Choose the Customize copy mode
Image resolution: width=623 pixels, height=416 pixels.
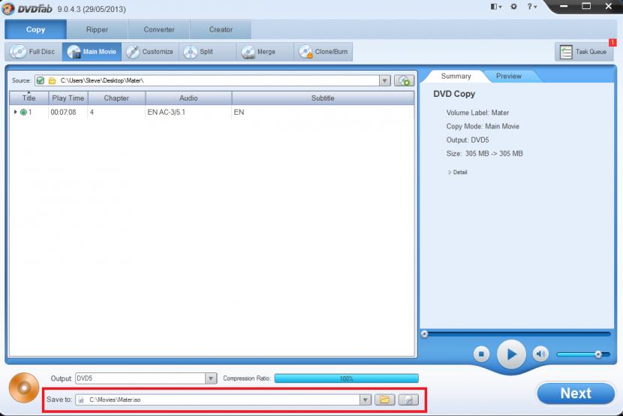coord(150,52)
